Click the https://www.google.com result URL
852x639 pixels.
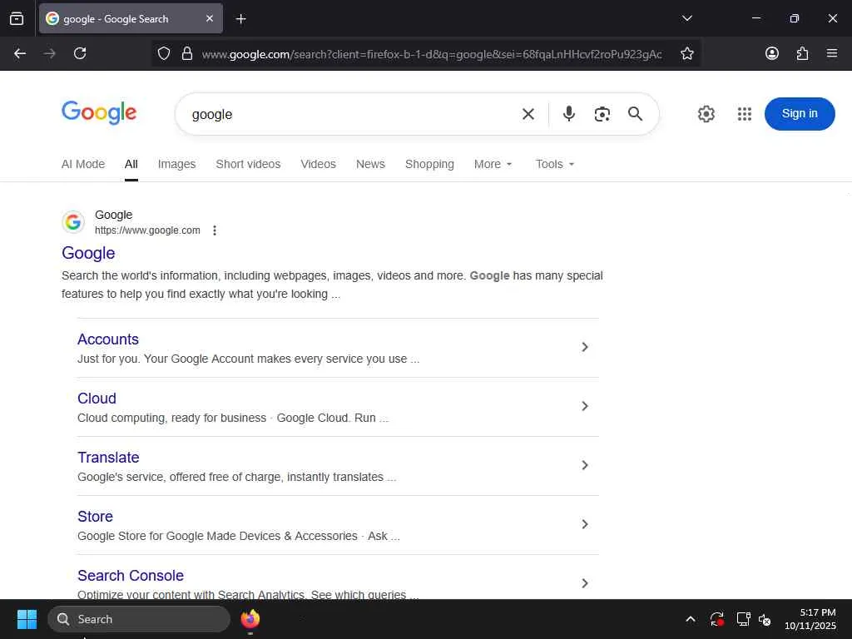(147, 230)
